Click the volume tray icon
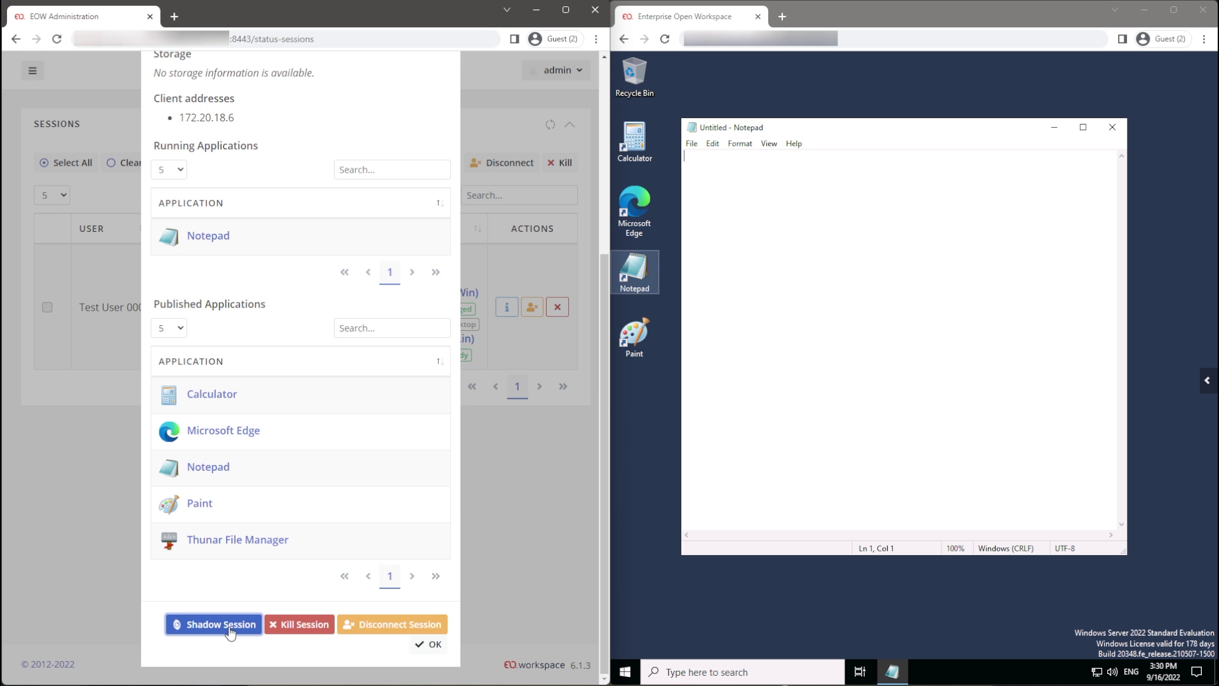 click(x=1112, y=672)
